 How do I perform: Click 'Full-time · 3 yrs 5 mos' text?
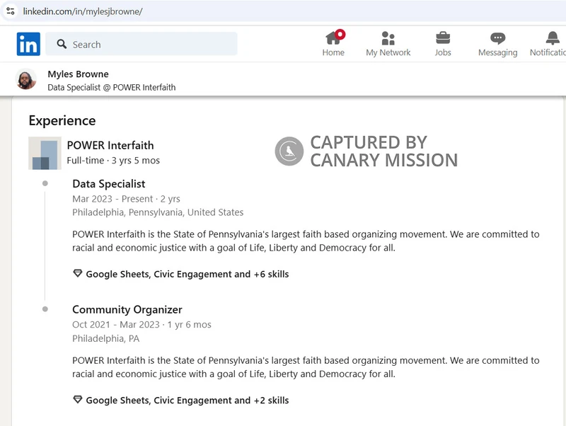click(113, 161)
